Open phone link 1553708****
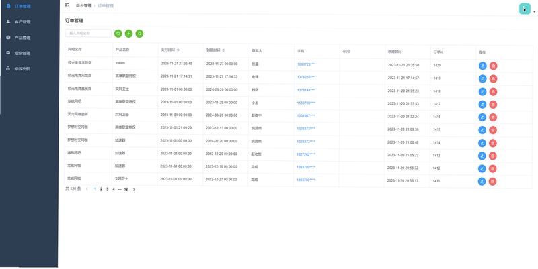The height and width of the screenshot is (269, 538). click(307, 103)
